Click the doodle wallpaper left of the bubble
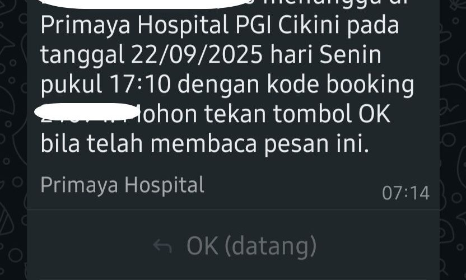The height and width of the screenshot is (280, 466). 13,139
